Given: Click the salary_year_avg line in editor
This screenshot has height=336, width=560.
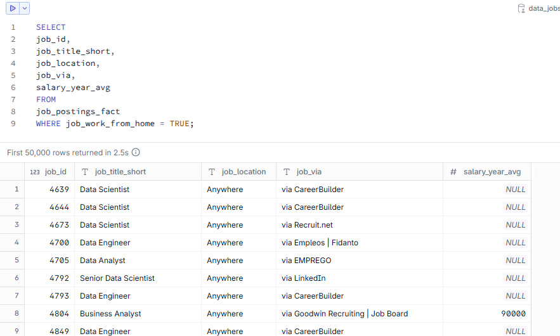Looking at the screenshot, I should pos(73,87).
